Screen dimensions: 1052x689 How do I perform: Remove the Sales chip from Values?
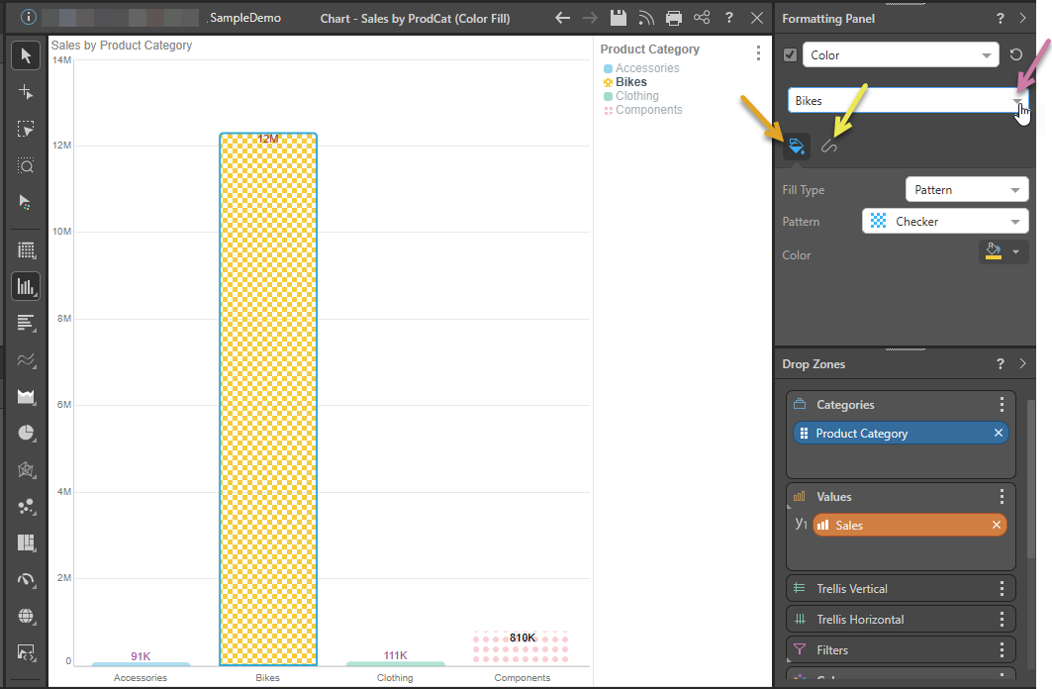point(997,526)
